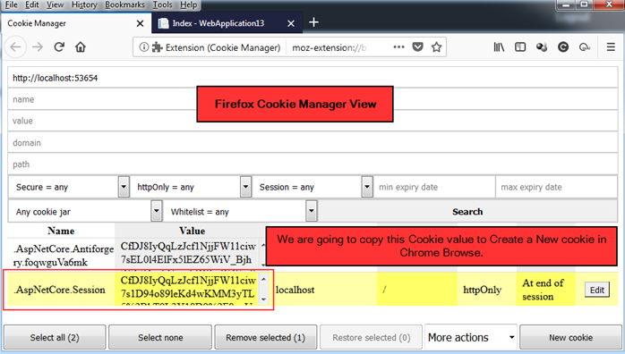Viewport: 625px width, 354px height.
Task: Click the circled C extension icon
Action: click(563, 47)
